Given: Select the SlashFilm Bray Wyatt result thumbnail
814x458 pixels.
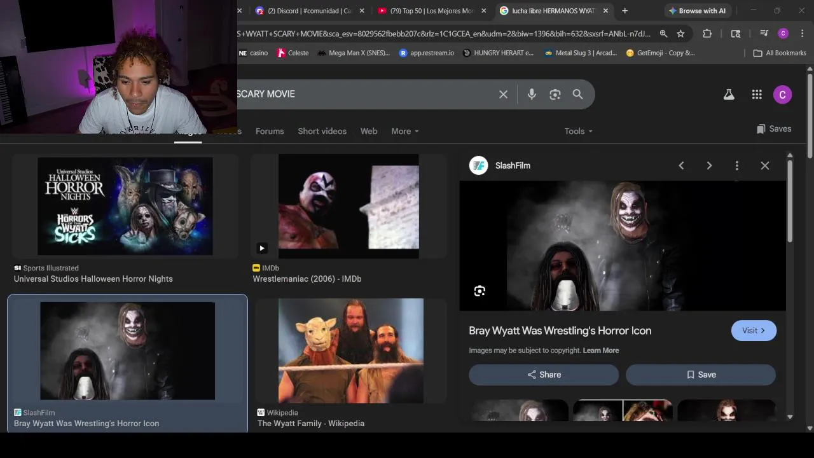Looking at the screenshot, I should (127, 351).
